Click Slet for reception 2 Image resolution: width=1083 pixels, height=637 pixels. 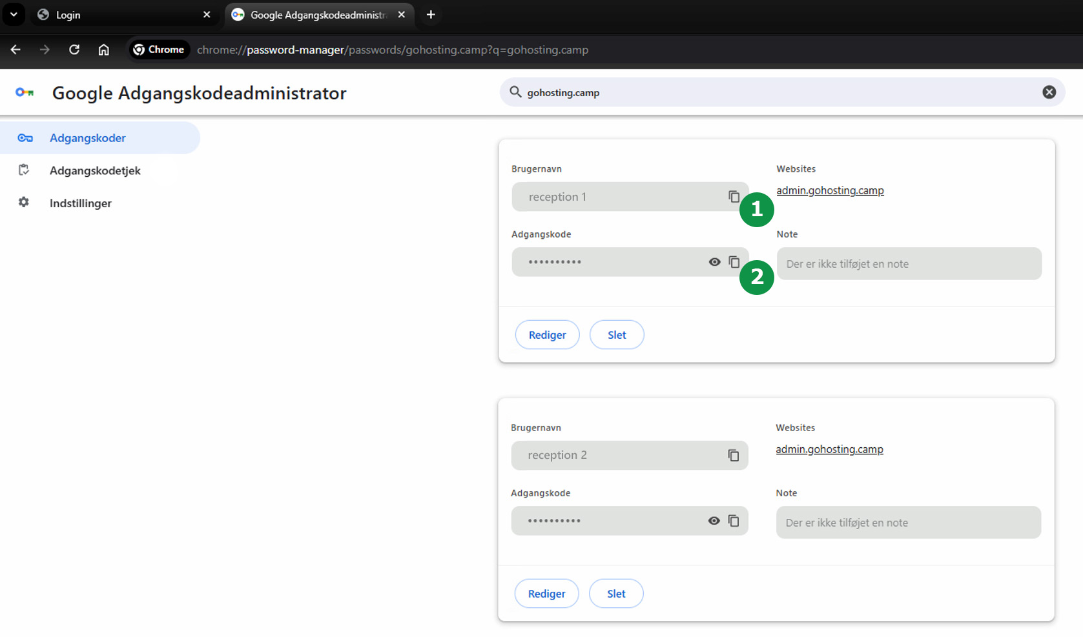[615, 594]
